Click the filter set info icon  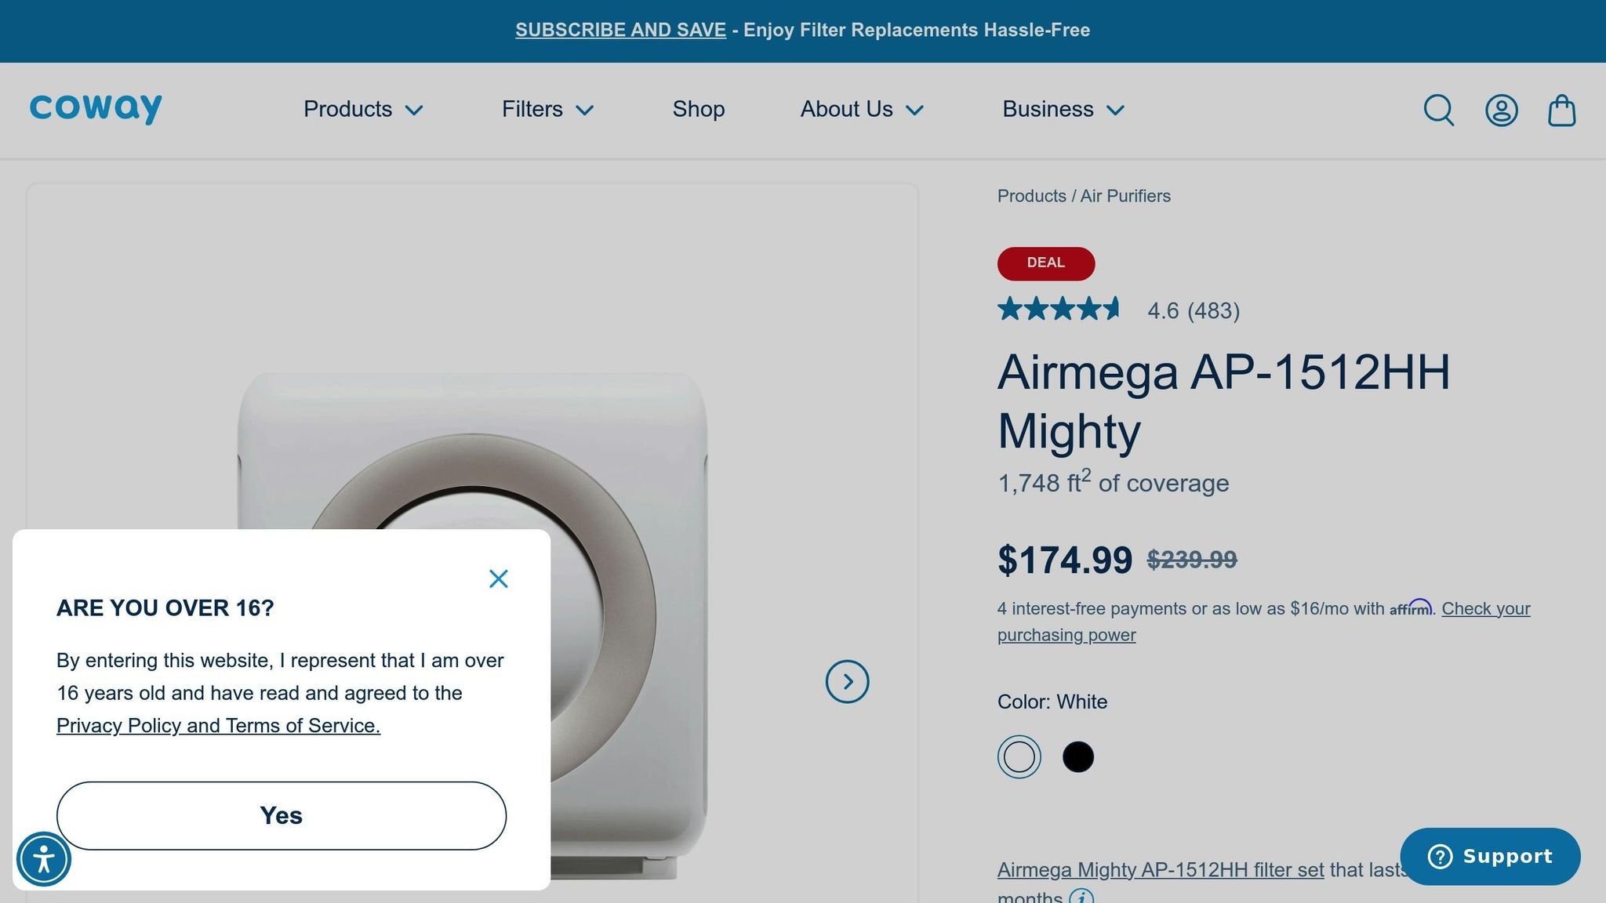click(1081, 897)
